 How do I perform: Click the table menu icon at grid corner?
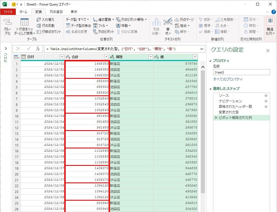point(16,57)
